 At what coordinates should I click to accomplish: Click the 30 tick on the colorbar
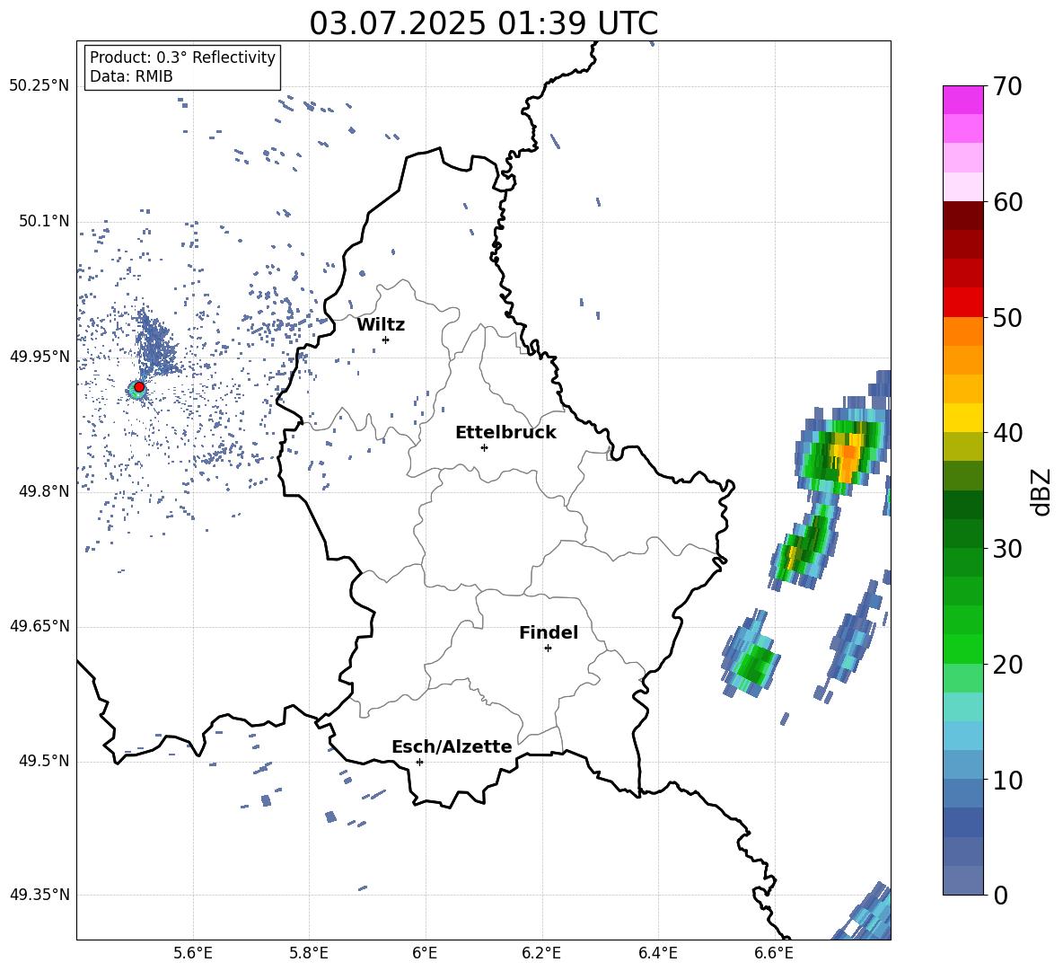[1007, 549]
